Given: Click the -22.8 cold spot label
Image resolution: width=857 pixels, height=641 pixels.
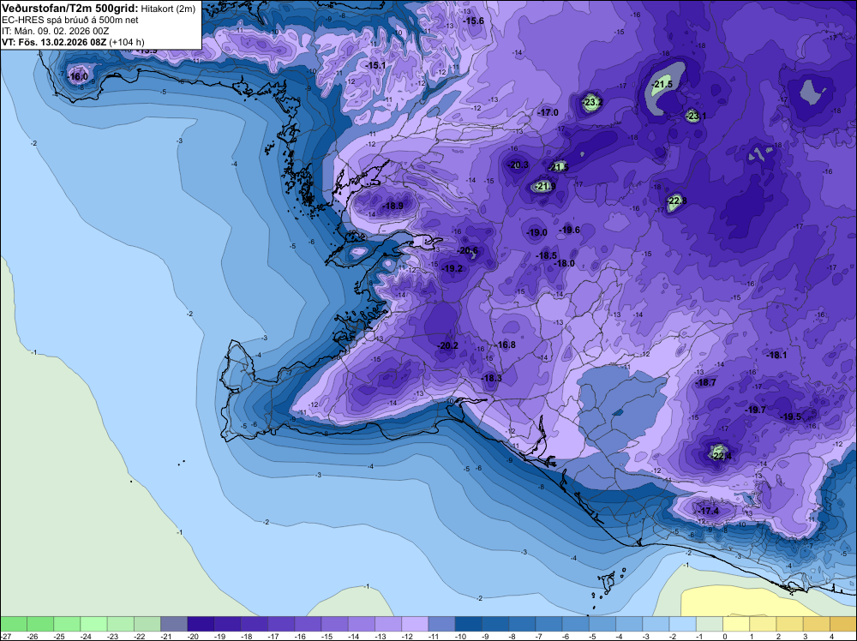Looking at the screenshot, I should point(677,201).
